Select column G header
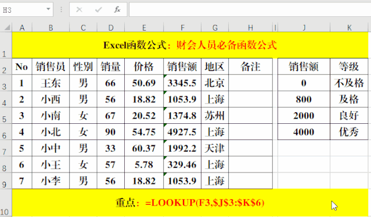 coord(215,28)
